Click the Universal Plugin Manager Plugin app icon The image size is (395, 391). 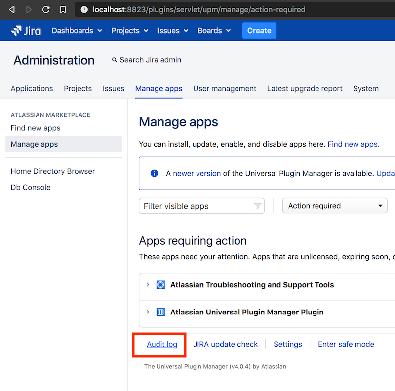tap(161, 312)
